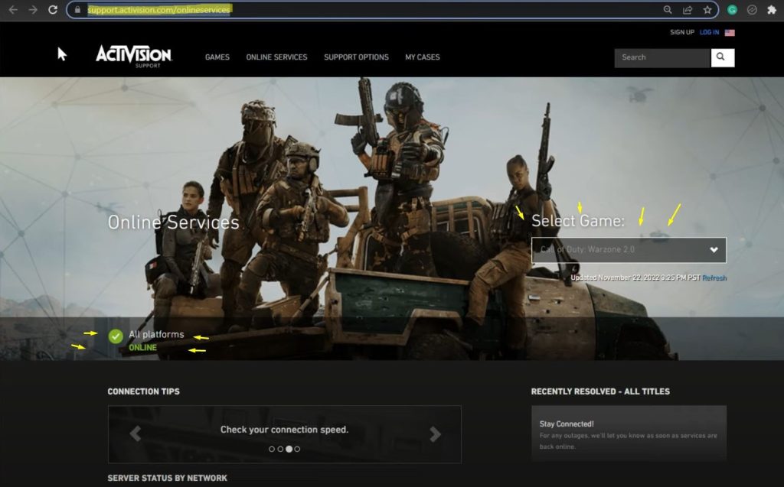Click the 'CONNECTION TIPS' heading
The width and height of the screenshot is (784, 487).
pyautogui.click(x=143, y=391)
